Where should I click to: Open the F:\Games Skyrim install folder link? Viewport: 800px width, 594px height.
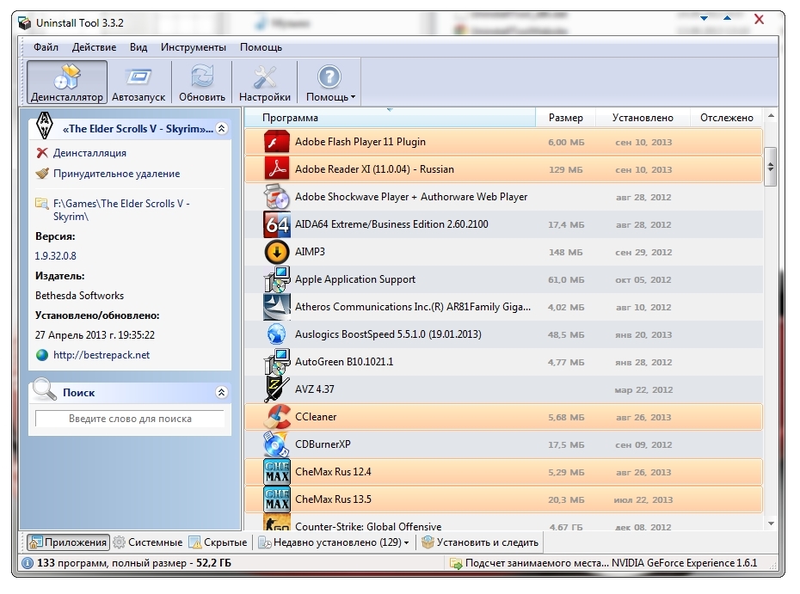[121, 210]
